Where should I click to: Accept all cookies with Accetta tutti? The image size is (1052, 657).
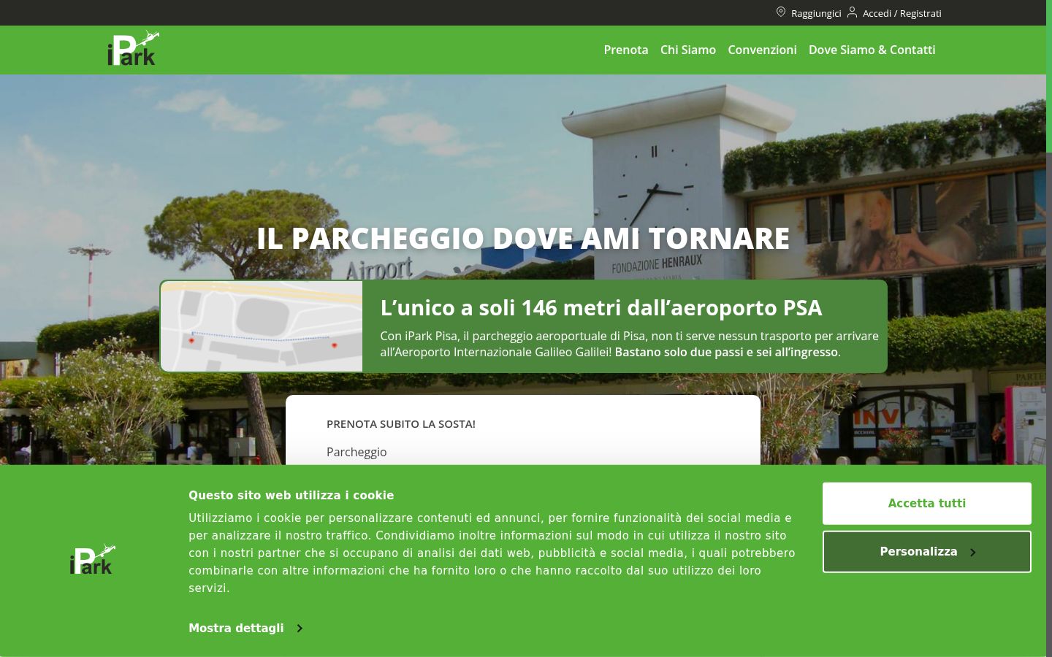[927, 503]
